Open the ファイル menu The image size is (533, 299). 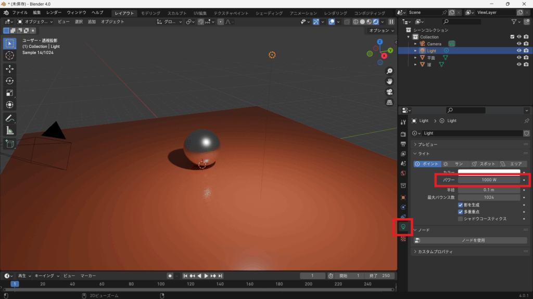(19, 12)
